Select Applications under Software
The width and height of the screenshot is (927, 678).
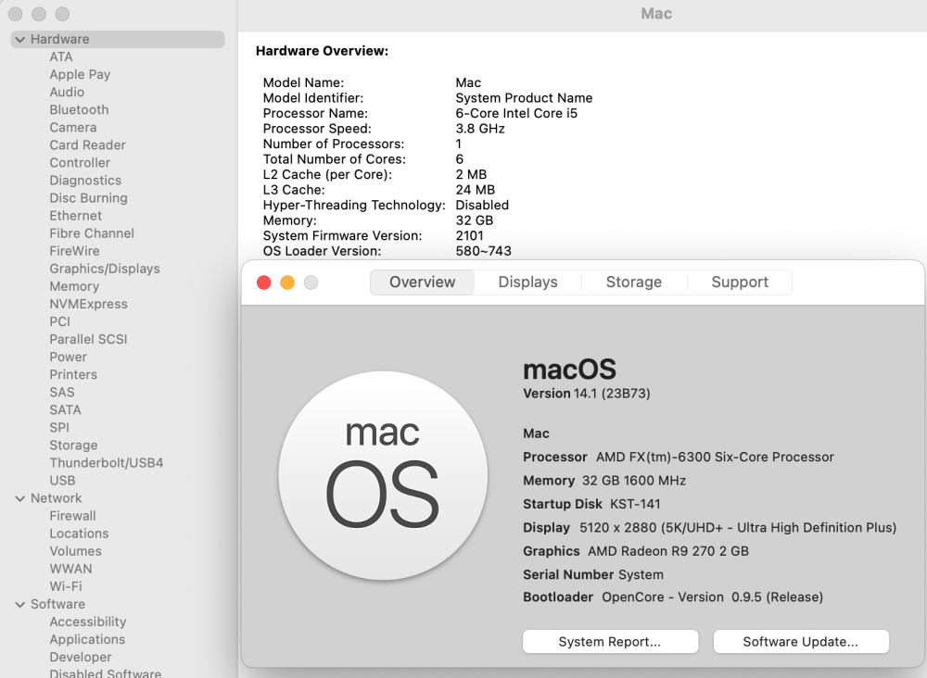coord(87,640)
